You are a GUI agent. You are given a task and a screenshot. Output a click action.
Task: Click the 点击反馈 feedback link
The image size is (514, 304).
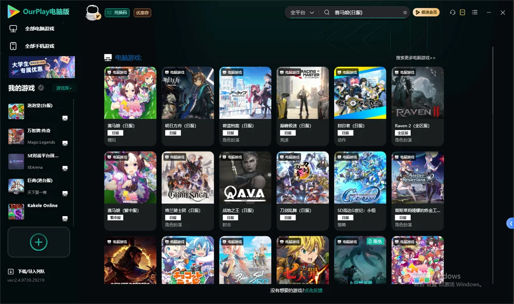314,290
